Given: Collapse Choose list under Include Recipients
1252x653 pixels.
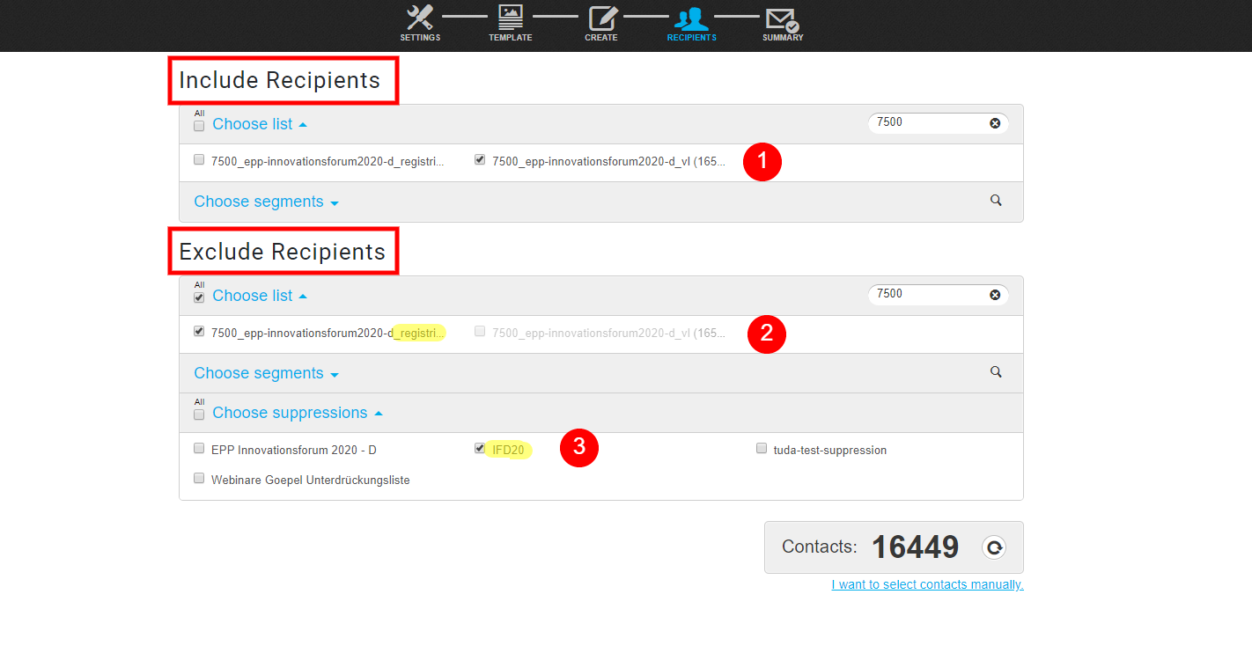Looking at the screenshot, I should click(x=259, y=124).
